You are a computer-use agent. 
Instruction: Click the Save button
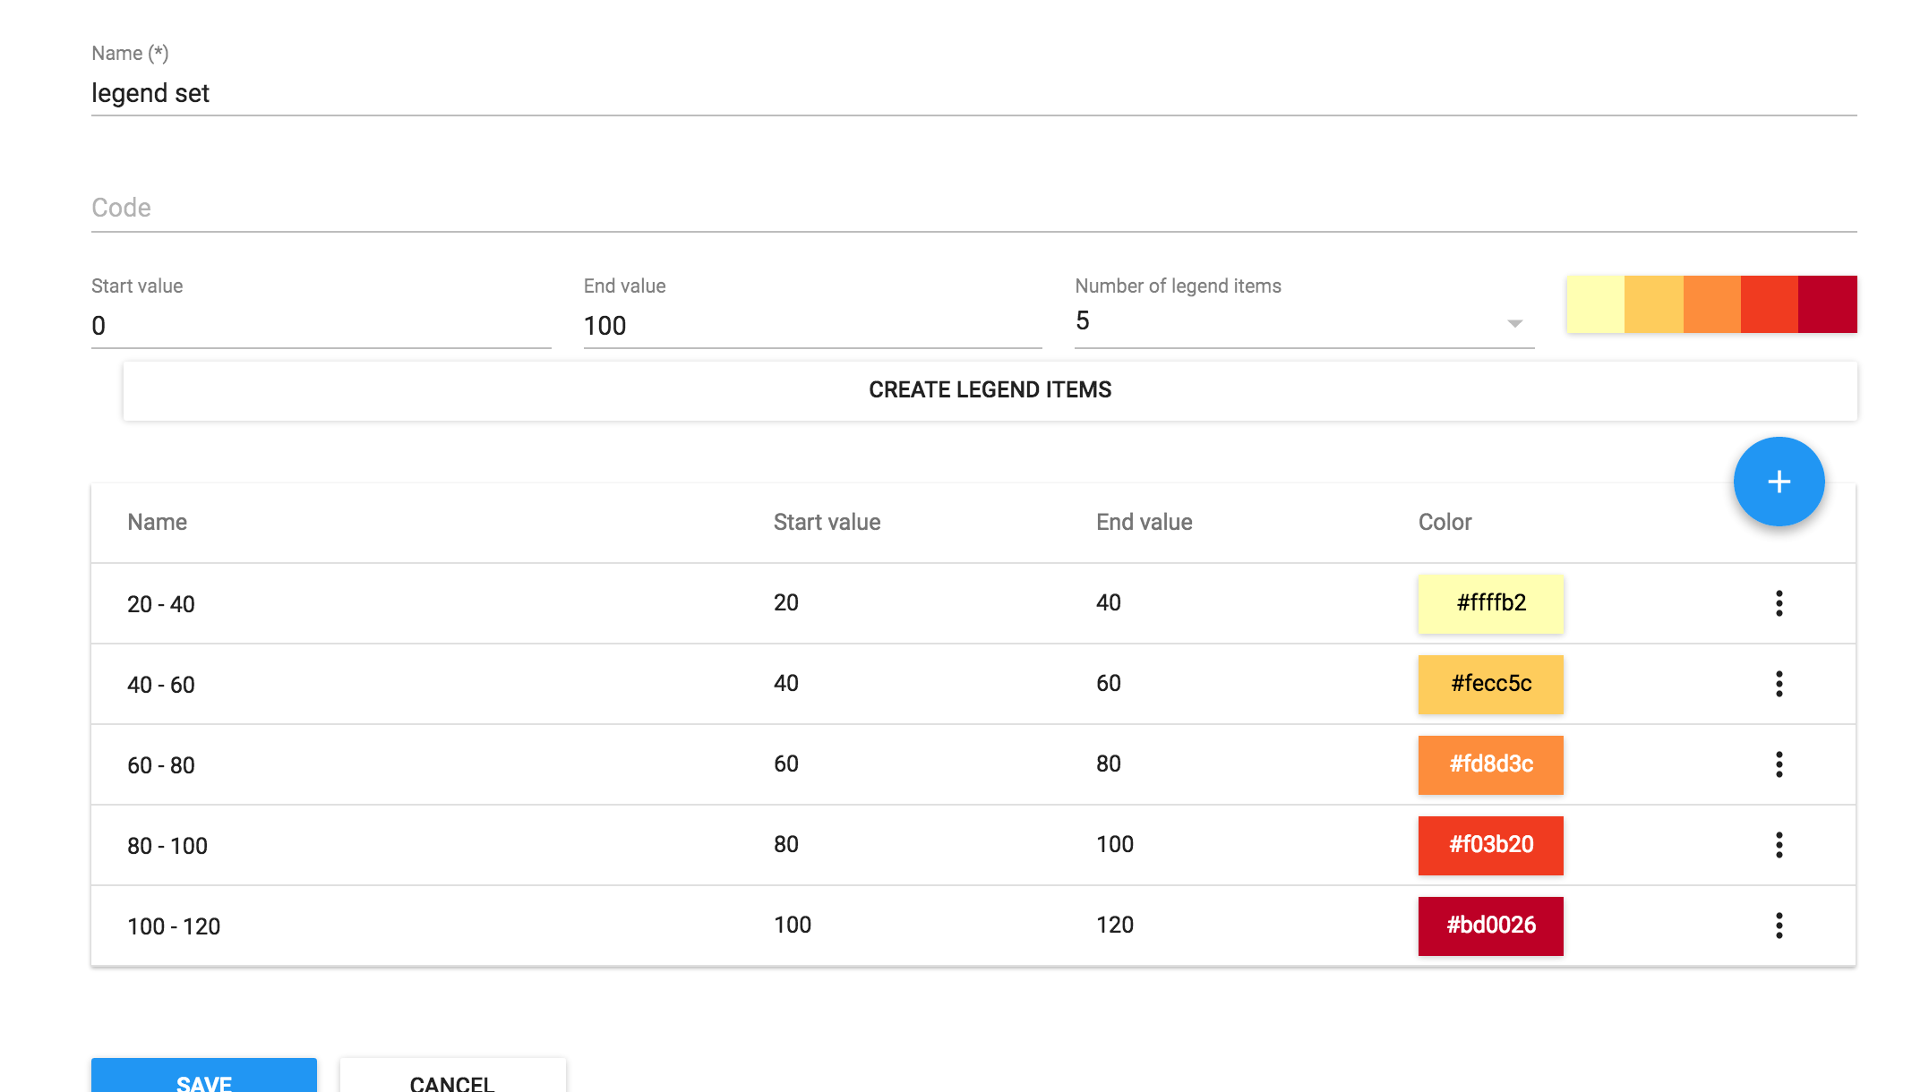(204, 1078)
